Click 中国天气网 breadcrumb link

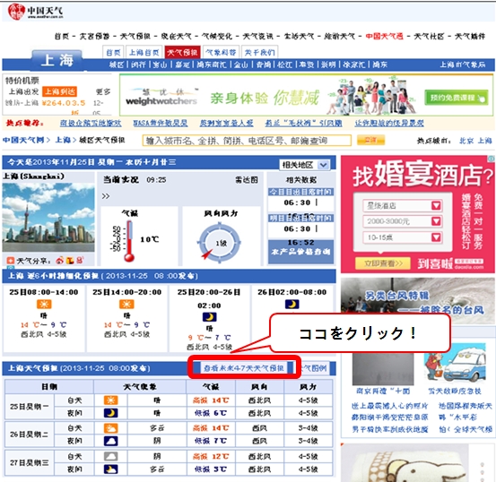[23, 140]
